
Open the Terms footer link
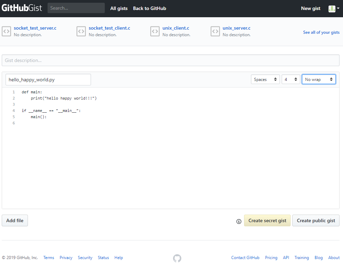click(x=49, y=258)
